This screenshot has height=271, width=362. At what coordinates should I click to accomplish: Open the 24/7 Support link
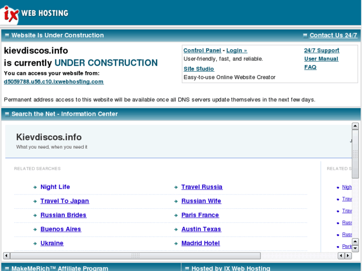click(x=322, y=50)
